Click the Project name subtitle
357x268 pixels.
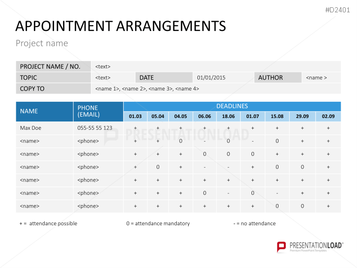[x=42, y=43]
